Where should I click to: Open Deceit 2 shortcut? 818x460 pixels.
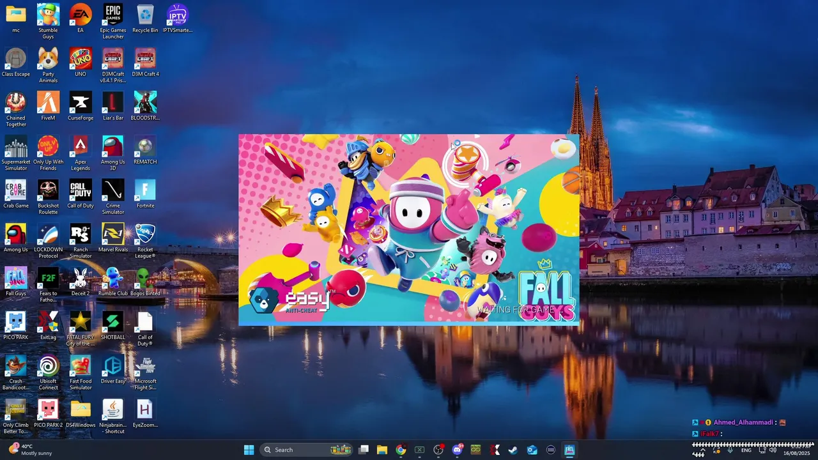pos(81,282)
